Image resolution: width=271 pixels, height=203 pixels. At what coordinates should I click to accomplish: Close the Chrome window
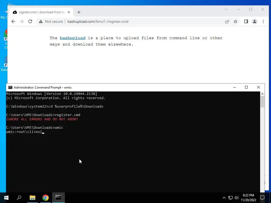pos(263,9)
